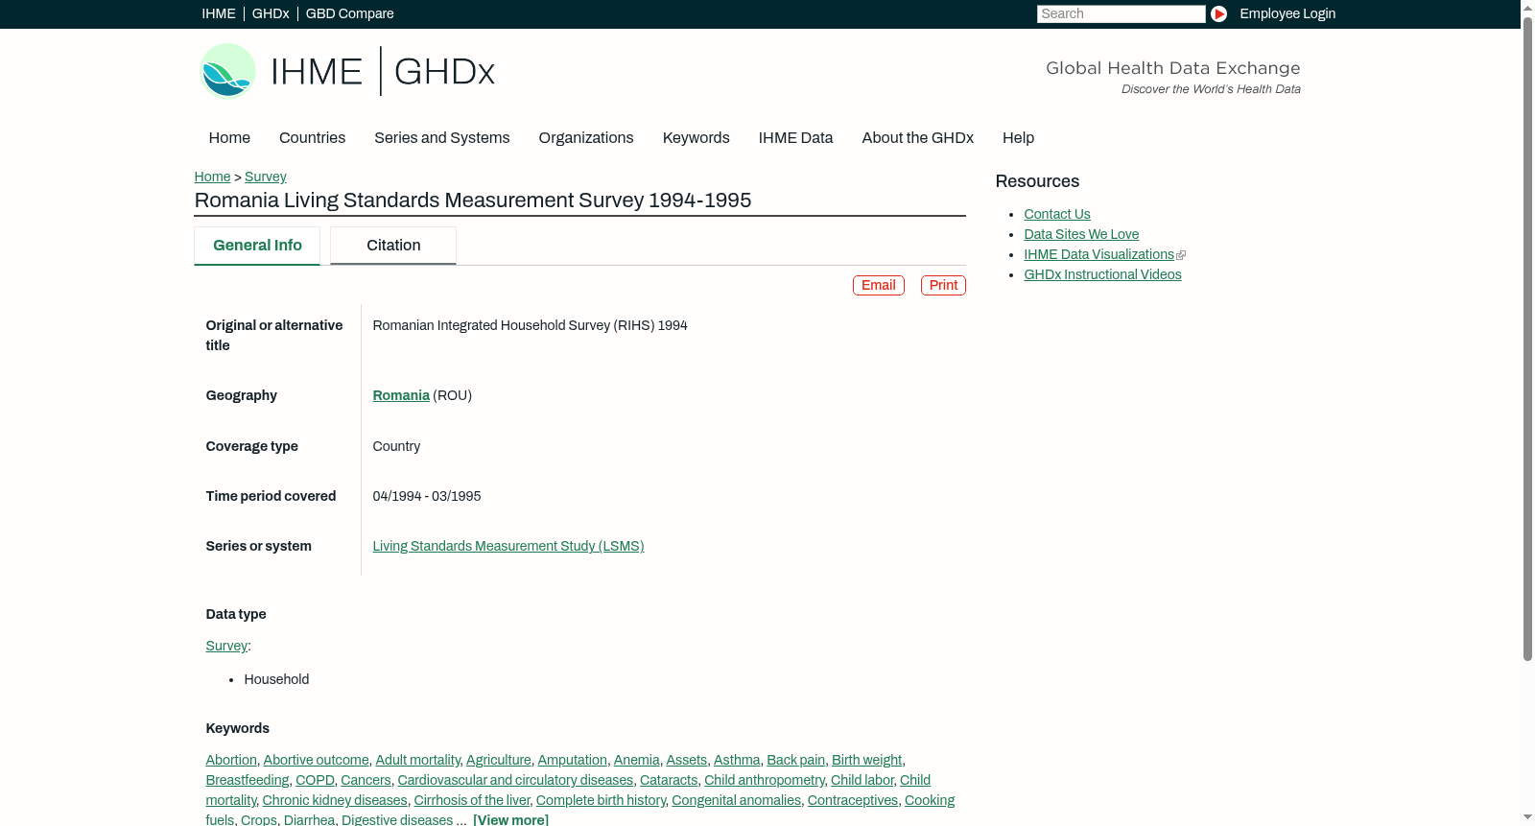Open the Child anthropometry keyword link
This screenshot has width=1535, height=826.
click(765, 780)
